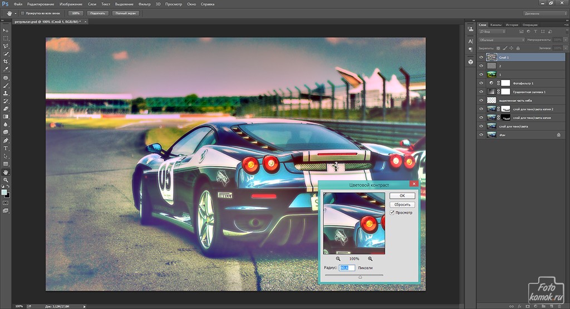Click the Подогнать button

pyautogui.click(x=97, y=13)
